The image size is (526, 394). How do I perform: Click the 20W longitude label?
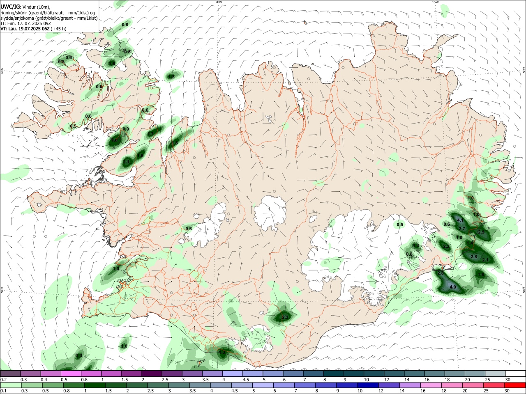(x=219, y=2)
